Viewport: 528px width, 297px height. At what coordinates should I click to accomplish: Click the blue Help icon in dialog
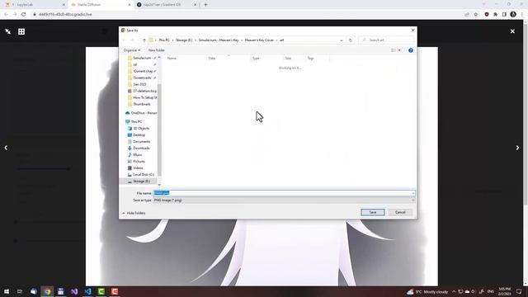click(411, 50)
